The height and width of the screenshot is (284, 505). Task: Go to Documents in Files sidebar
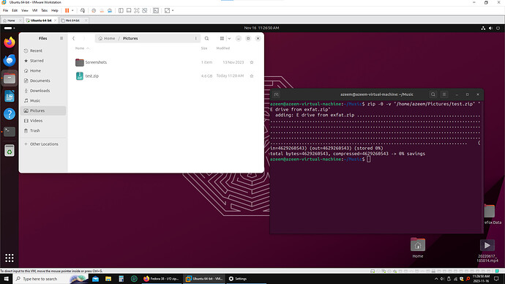[43, 81]
